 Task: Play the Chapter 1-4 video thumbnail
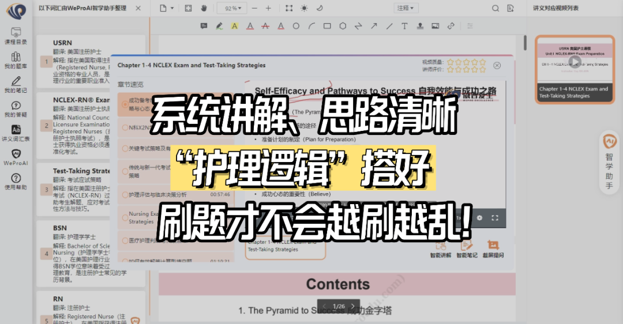574,61
